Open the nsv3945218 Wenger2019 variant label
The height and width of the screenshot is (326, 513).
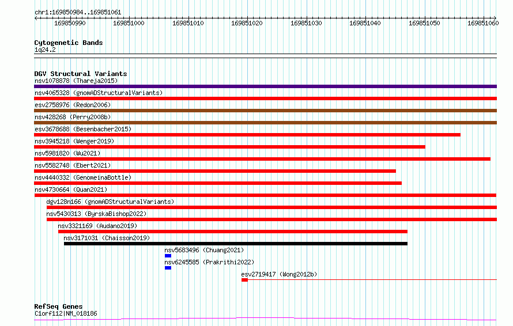[x=74, y=141]
